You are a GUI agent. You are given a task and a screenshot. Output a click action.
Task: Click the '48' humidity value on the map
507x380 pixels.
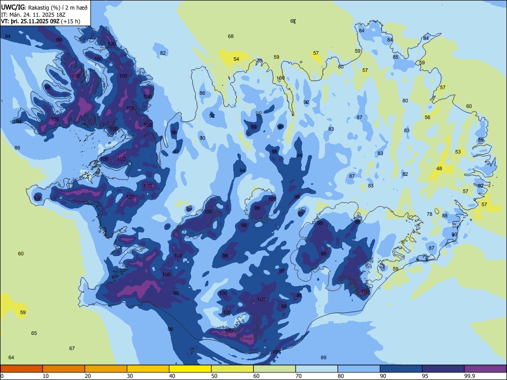point(439,168)
